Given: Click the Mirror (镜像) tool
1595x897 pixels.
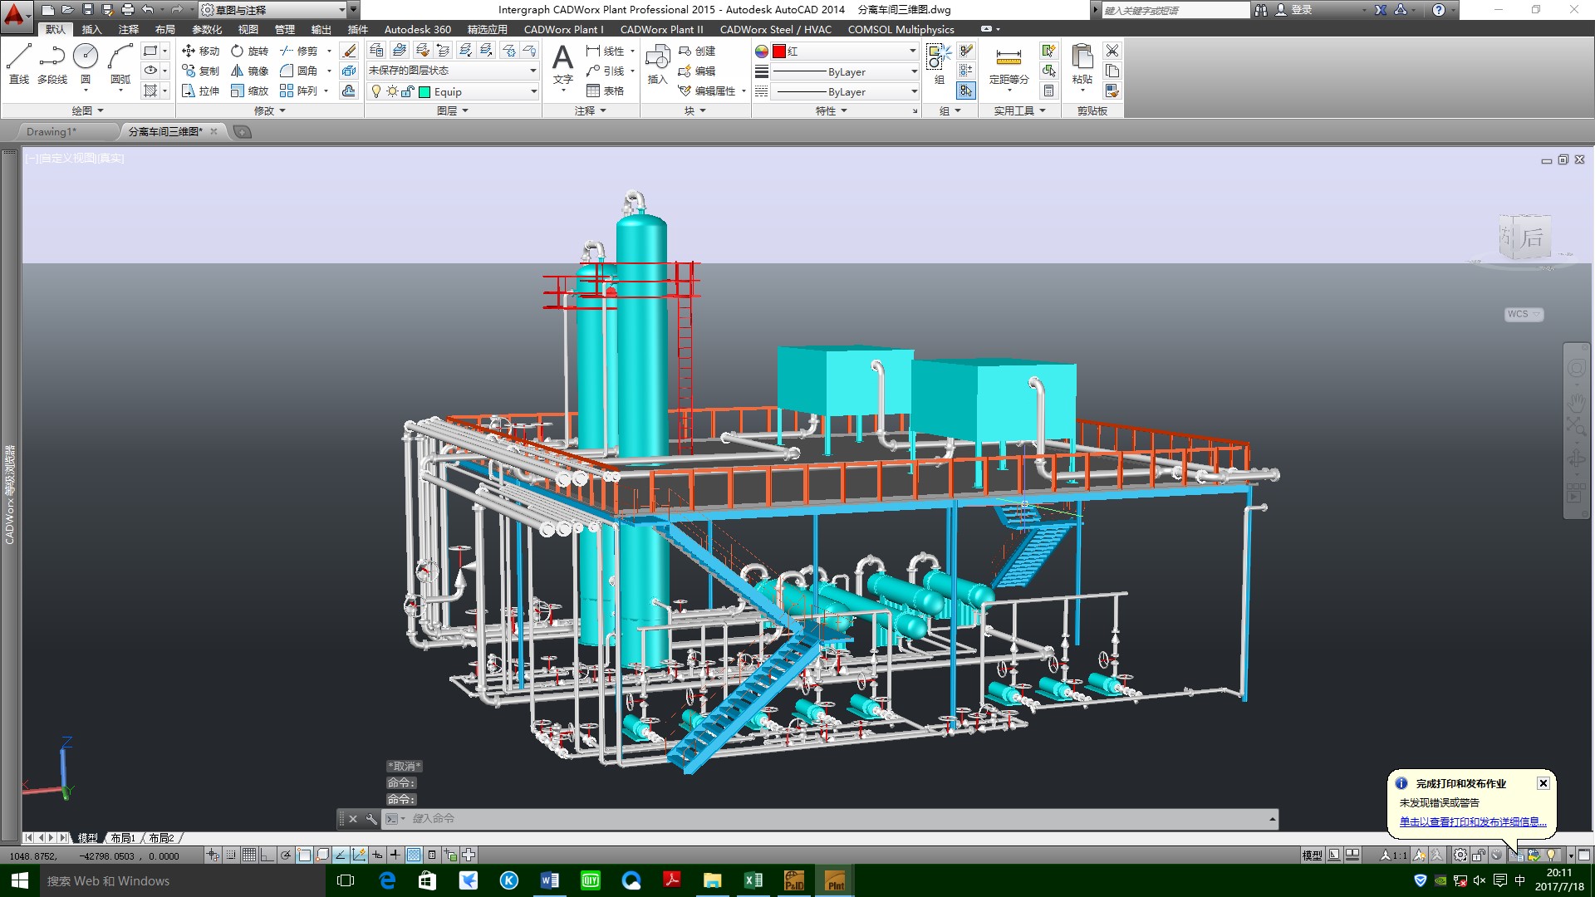Looking at the screenshot, I should 249,71.
